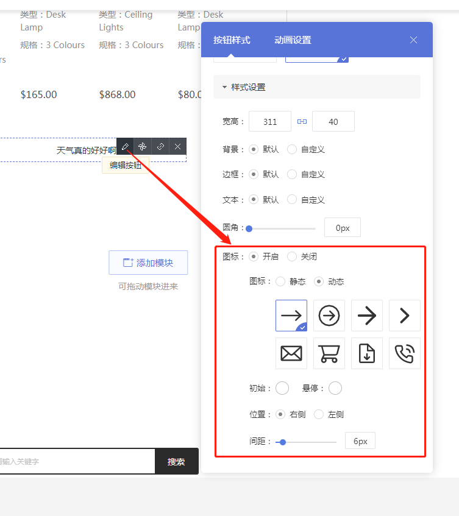Choose the circled arrow button icon
This screenshot has width=459, height=516.
[329, 316]
